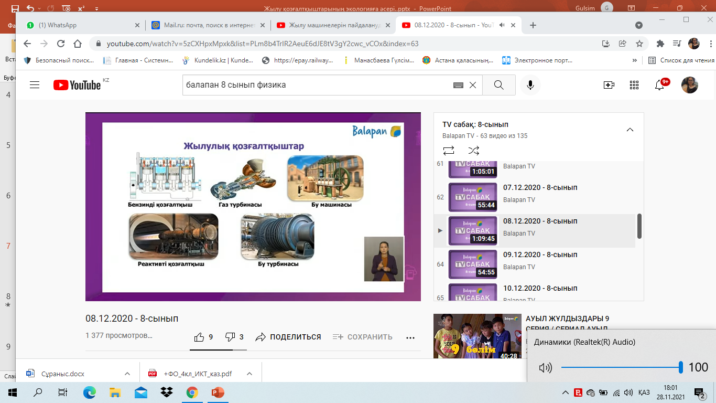
Task: Click the СОХРАНИТЬ save button
Action: 363,337
